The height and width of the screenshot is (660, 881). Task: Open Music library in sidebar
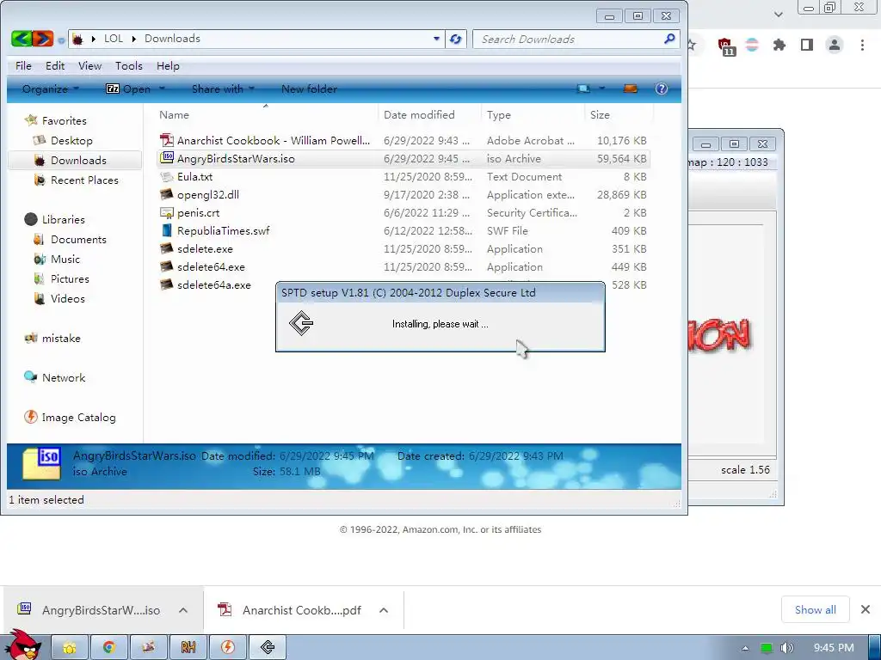coord(65,259)
